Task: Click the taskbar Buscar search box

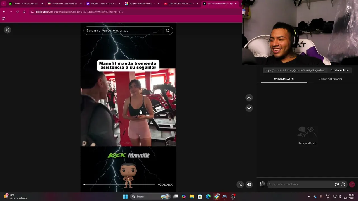Action: click(x=150, y=197)
